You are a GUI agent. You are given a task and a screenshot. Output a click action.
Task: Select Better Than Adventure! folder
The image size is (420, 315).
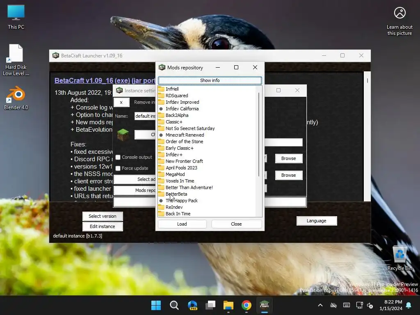(189, 187)
